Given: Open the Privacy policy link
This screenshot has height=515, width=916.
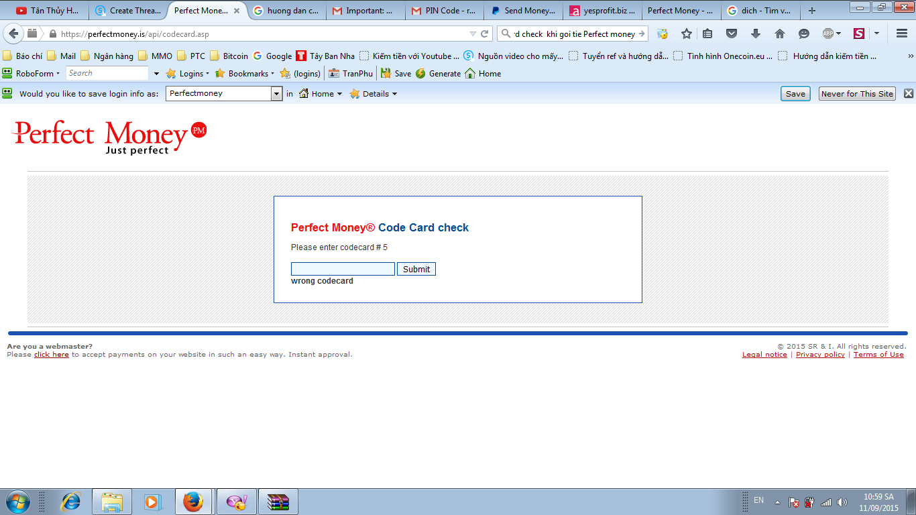Looking at the screenshot, I should pos(820,355).
